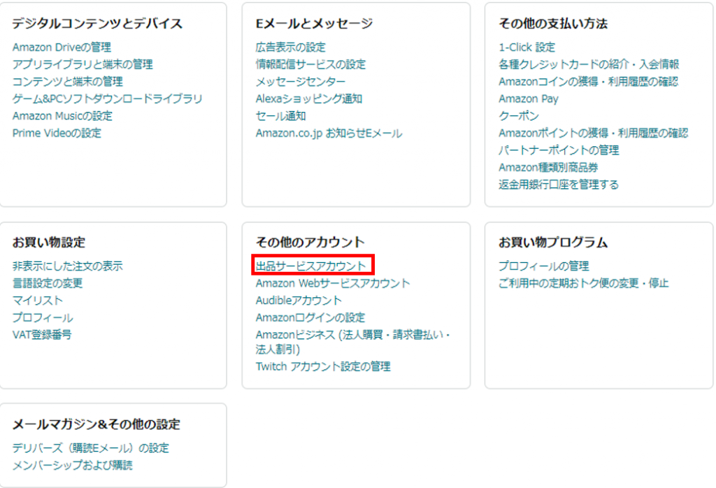This screenshot has height=488, width=716.
Task: Open Twitch アカウント設定の管理
Action: [x=323, y=366]
